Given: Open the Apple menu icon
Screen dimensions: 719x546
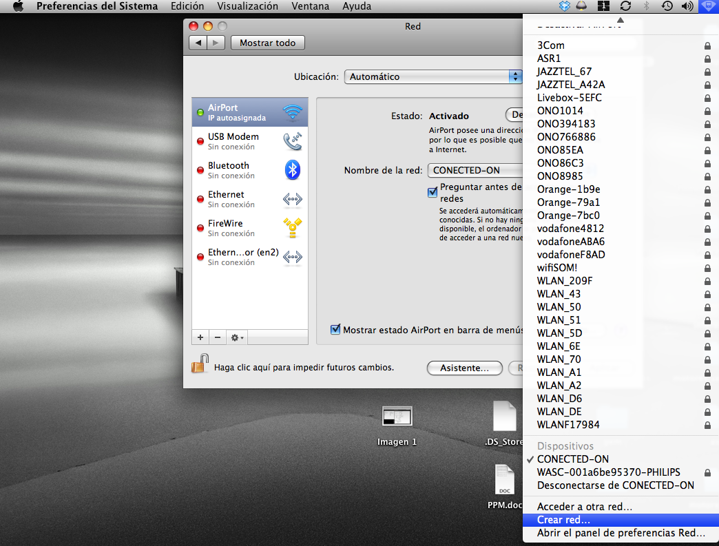Looking at the screenshot, I should 19,6.
